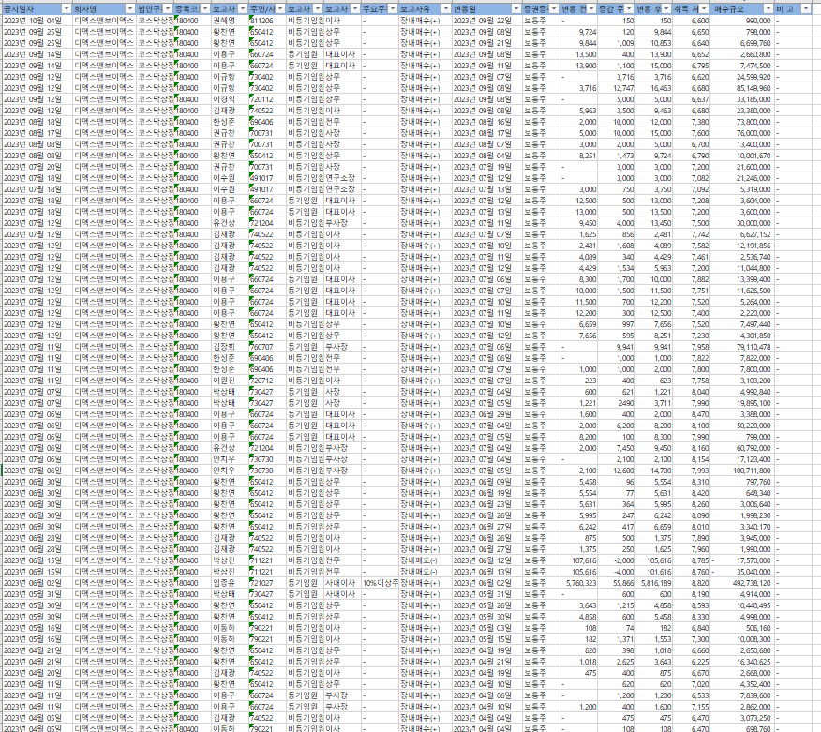Open the 법인구분 column filter dropdown
Image resolution: width=821 pixels, height=732 pixels.
tap(168, 8)
